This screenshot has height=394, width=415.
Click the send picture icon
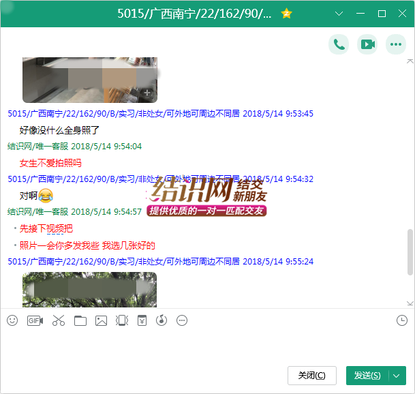pyautogui.click(x=101, y=320)
